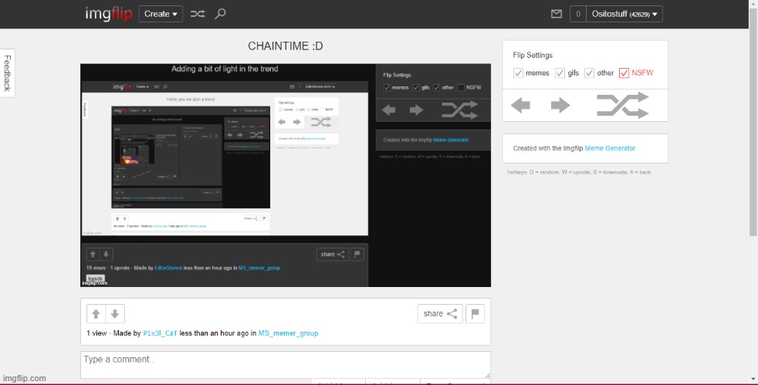Go to next image with right arrow
Image resolution: width=758 pixels, height=385 pixels.
pyautogui.click(x=560, y=105)
